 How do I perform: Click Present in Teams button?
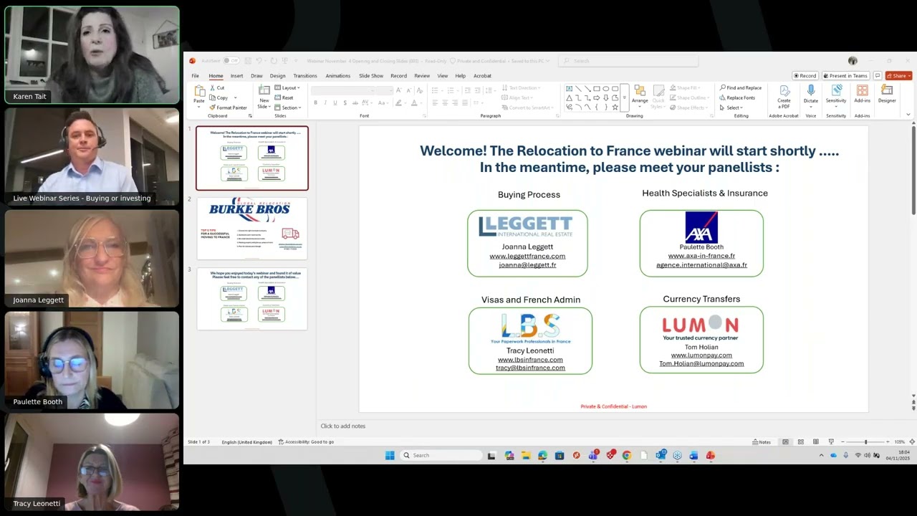845,75
